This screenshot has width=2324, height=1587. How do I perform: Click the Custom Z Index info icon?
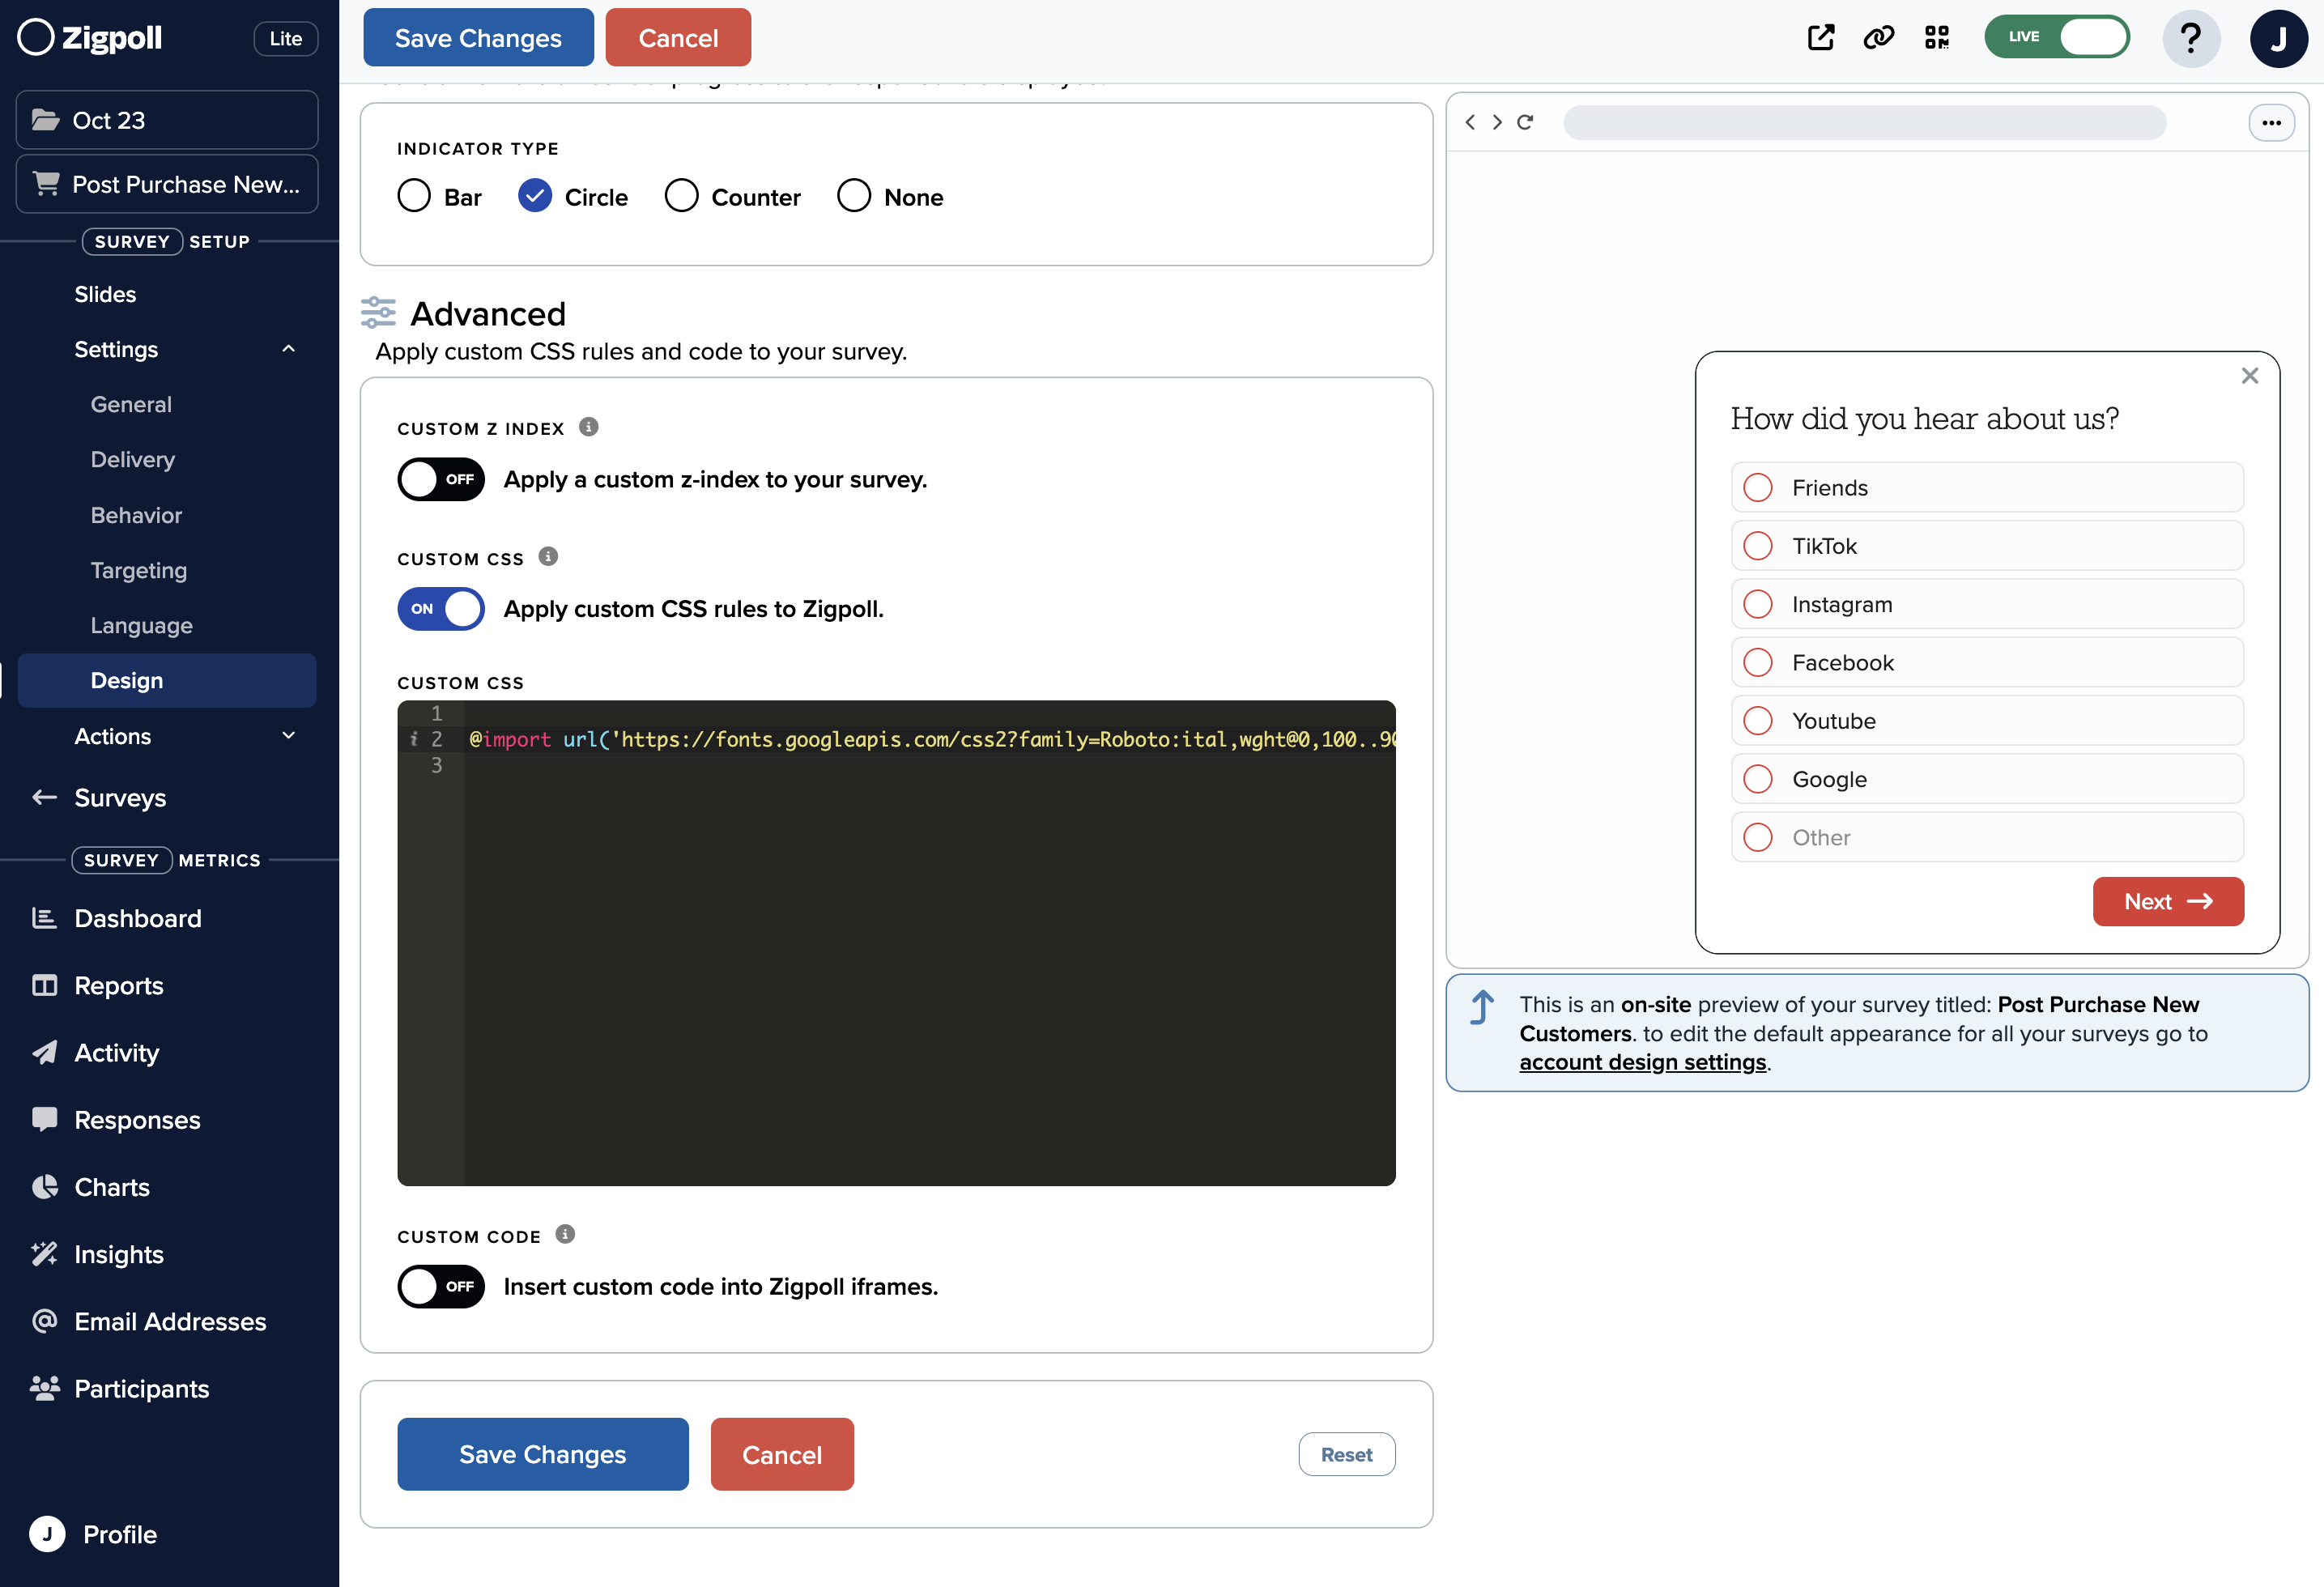pyautogui.click(x=589, y=427)
